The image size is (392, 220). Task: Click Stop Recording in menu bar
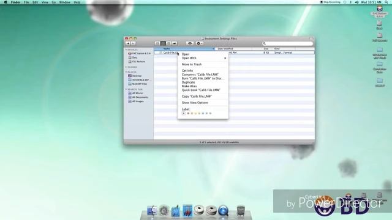[x=330, y=2]
